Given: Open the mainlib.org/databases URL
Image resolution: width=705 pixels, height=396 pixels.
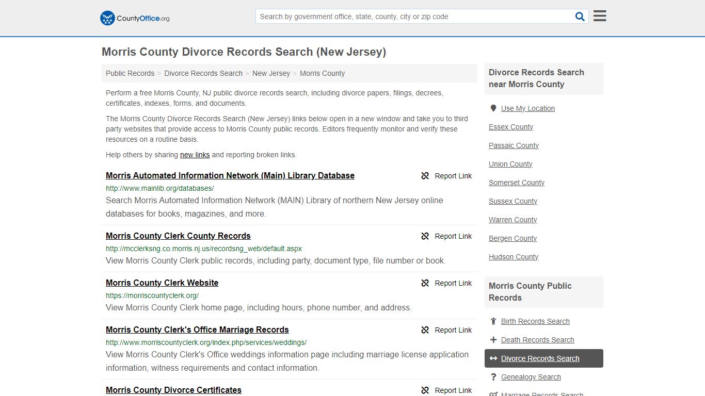Looking at the screenshot, I should tap(159, 188).
